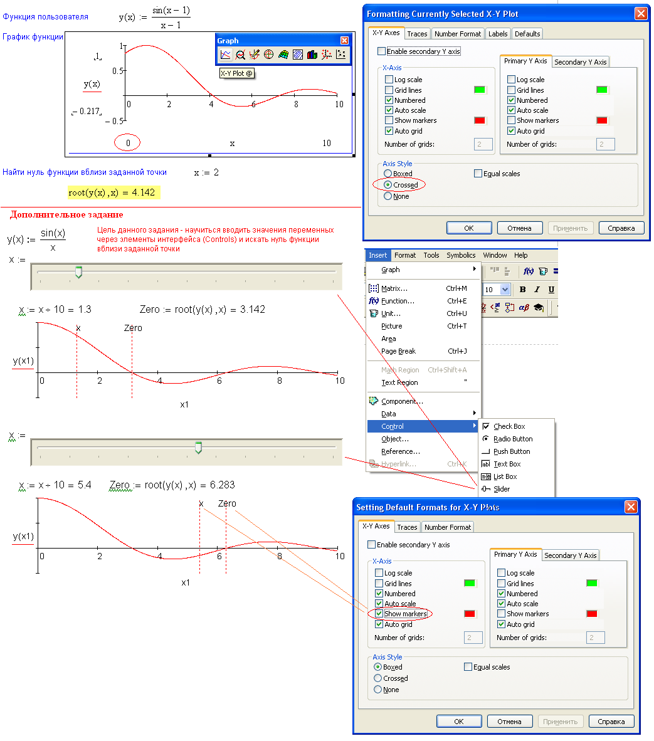Expand the Graph submenu in Insert menu
654x741 pixels.
[423, 270]
